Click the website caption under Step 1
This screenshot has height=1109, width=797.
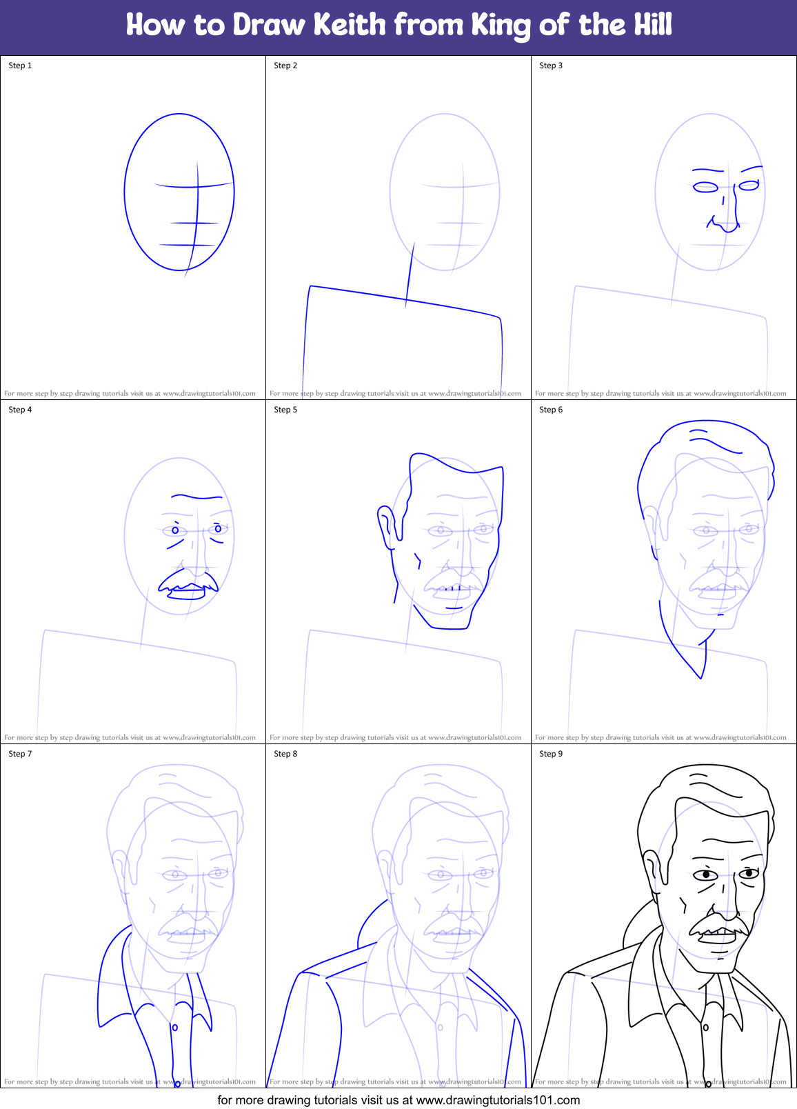130,394
